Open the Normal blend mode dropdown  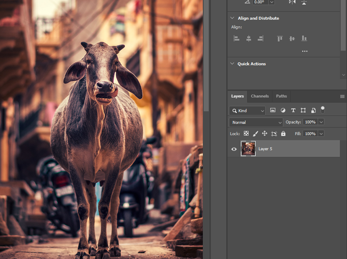coord(256,122)
